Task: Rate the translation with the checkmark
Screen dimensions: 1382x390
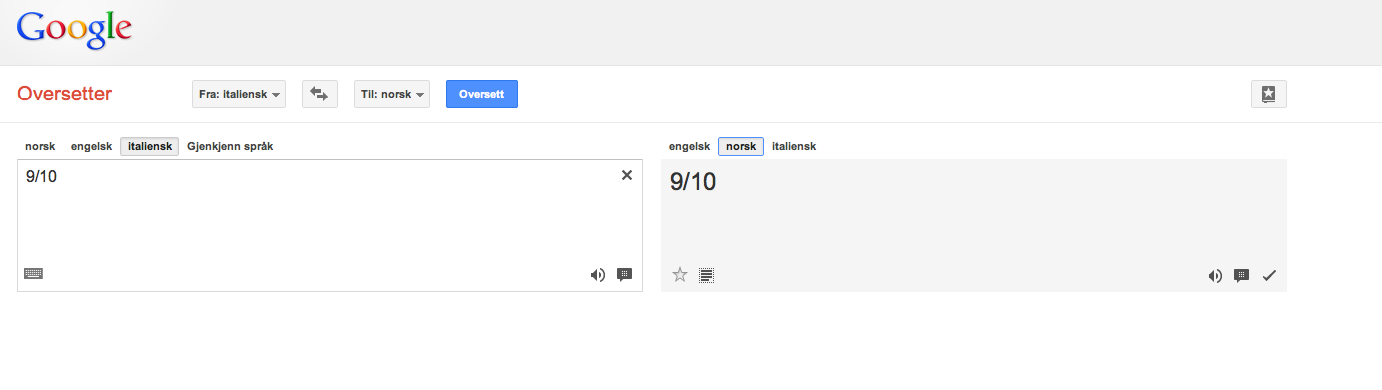Action: tap(1269, 276)
